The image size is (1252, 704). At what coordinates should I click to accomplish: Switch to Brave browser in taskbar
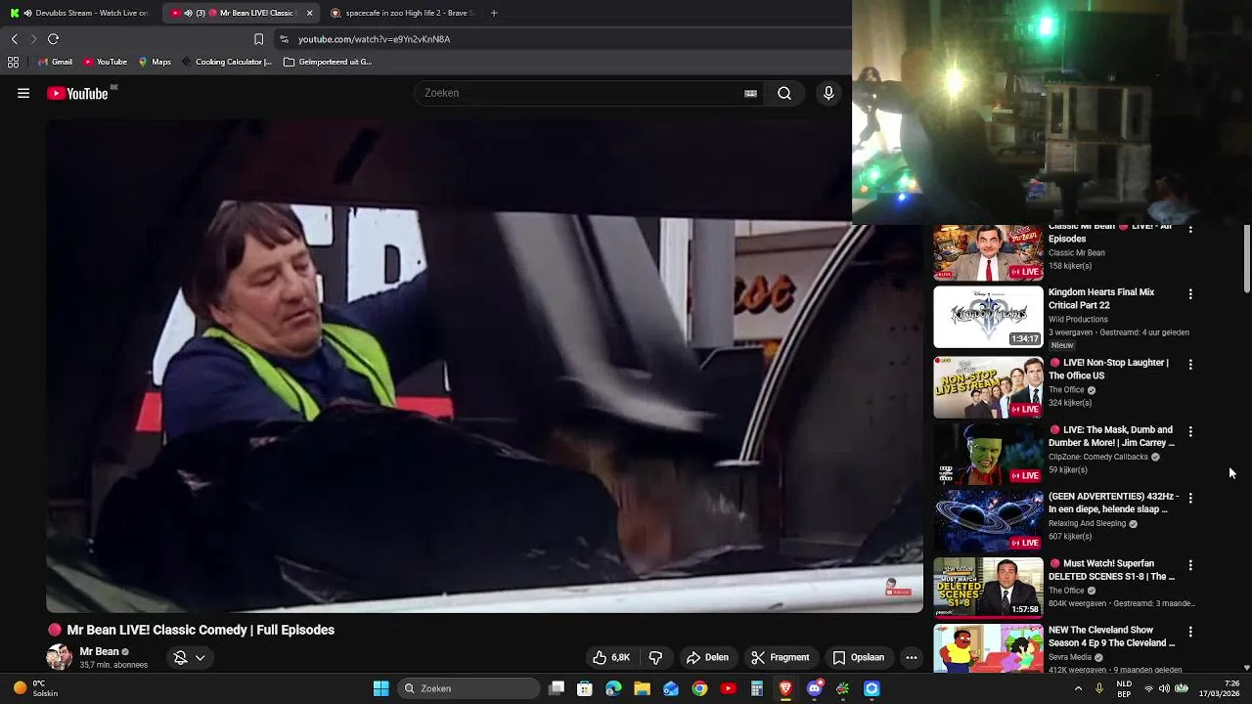(785, 688)
